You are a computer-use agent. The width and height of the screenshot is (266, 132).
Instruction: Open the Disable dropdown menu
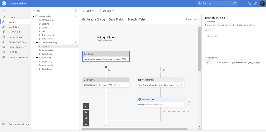coord(107,11)
